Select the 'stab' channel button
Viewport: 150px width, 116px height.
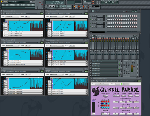pyautogui.click(x=100, y=23)
